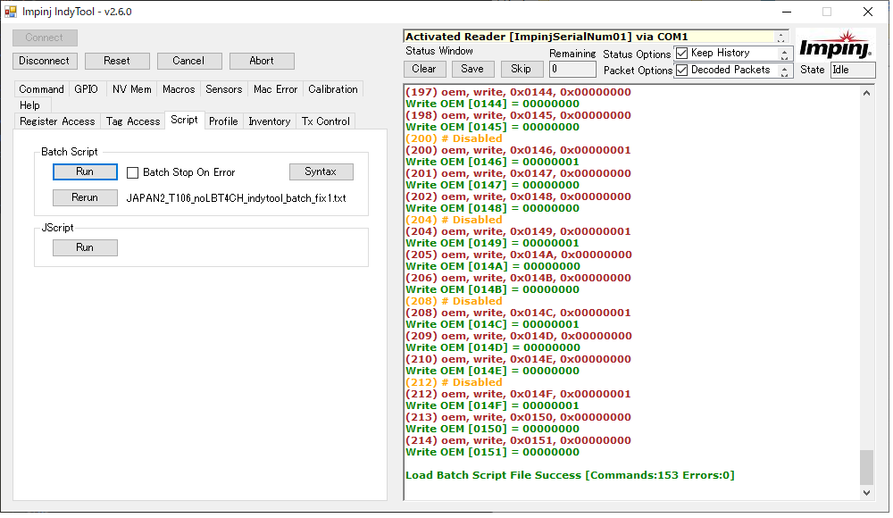Click log line "Write OEM [0151] = 00000000"
The height and width of the screenshot is (518, 893).
[493, 453]
